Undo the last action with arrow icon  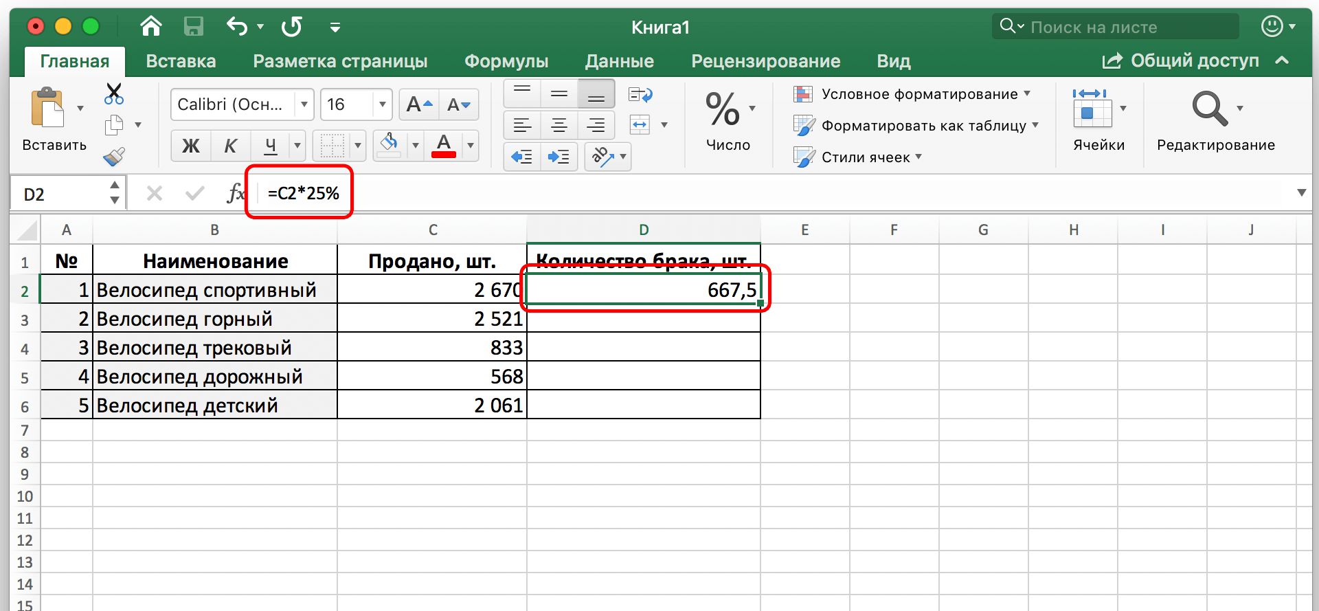point(237,27)
